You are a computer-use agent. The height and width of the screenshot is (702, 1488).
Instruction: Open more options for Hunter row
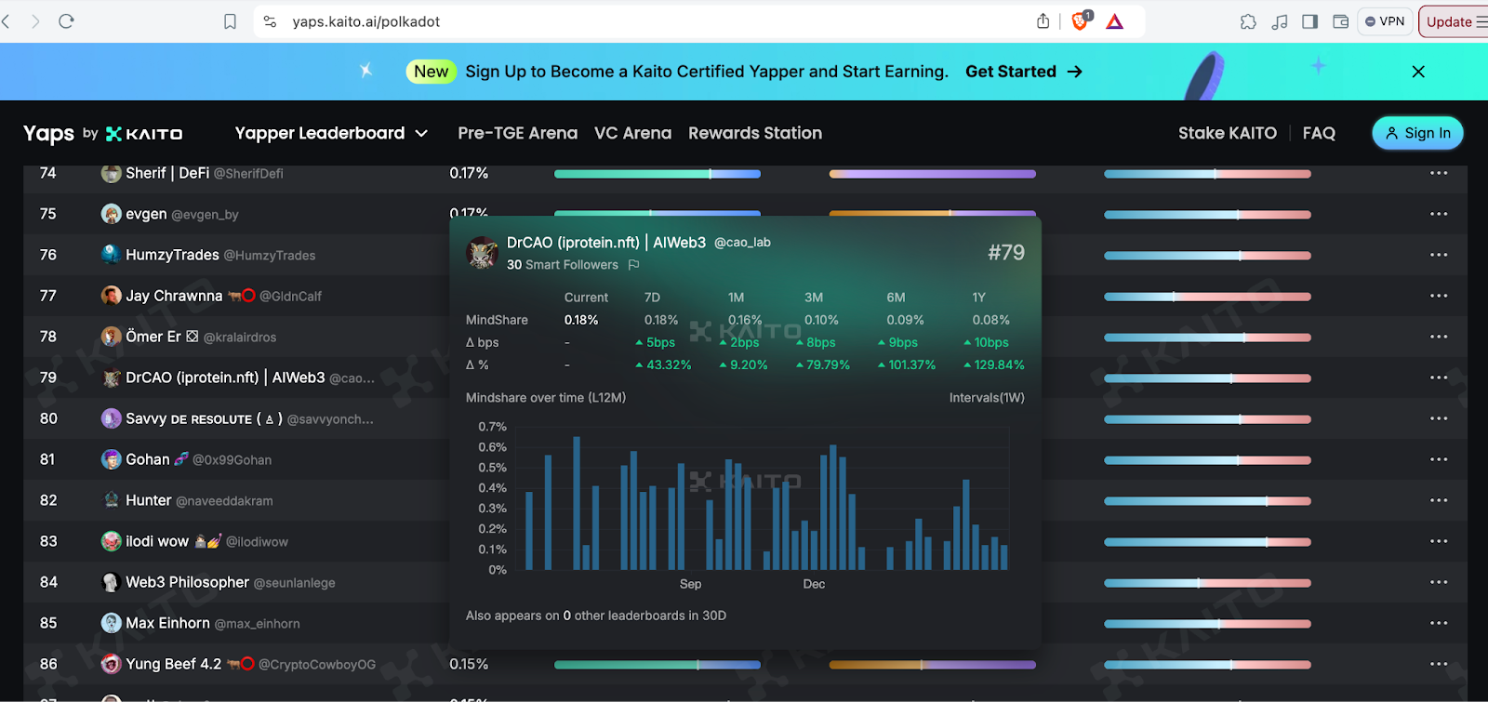tap(1439, 500)
